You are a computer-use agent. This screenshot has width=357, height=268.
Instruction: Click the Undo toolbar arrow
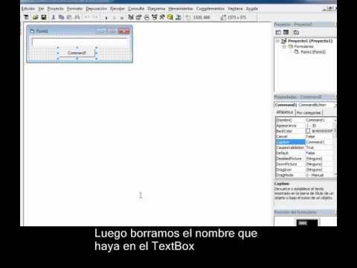(87, 17)
